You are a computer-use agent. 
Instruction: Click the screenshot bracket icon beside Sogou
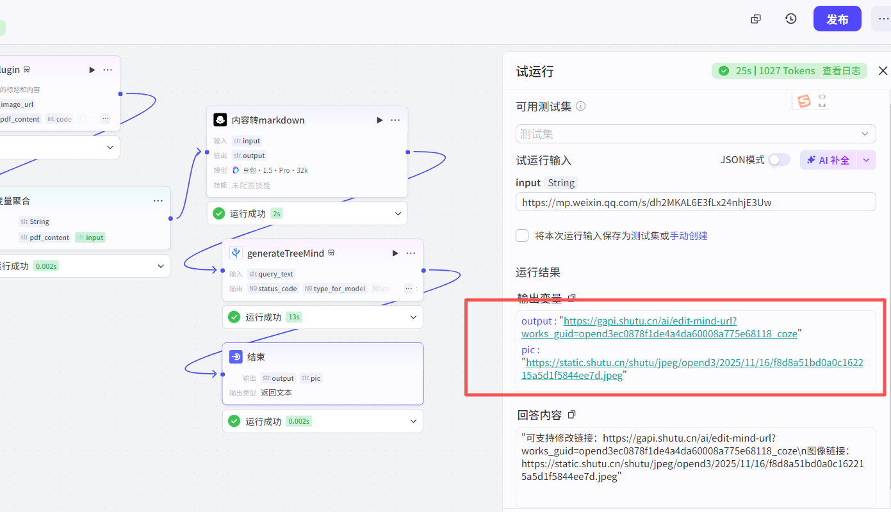pyautogui.click(x=822, y=100)
